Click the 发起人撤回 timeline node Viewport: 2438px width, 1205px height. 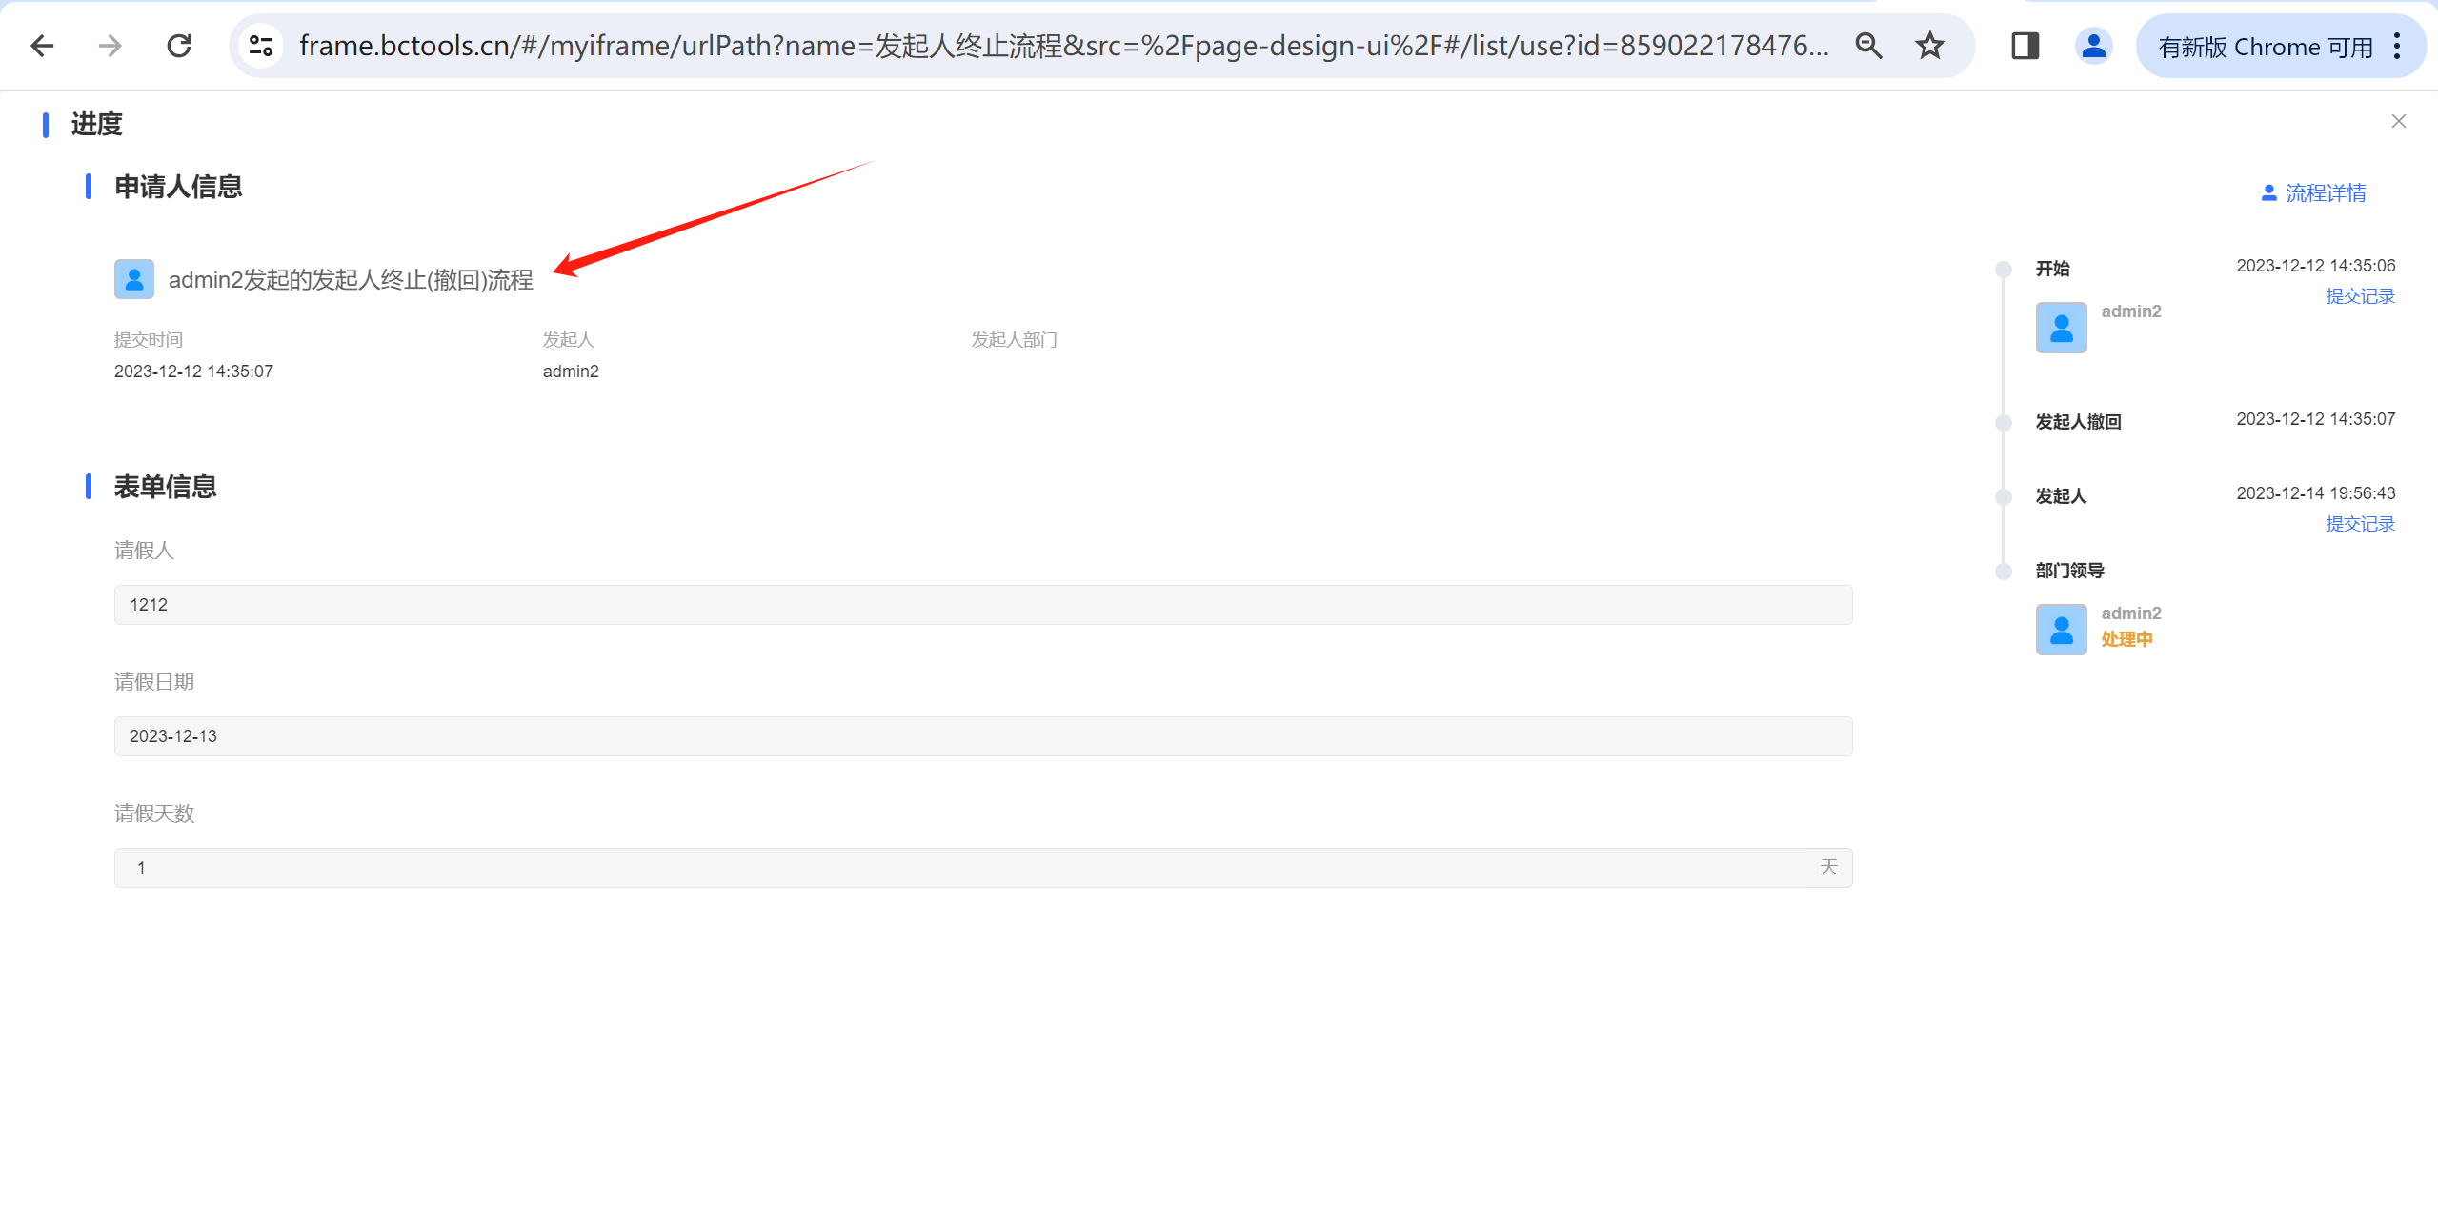(2077, 422)
